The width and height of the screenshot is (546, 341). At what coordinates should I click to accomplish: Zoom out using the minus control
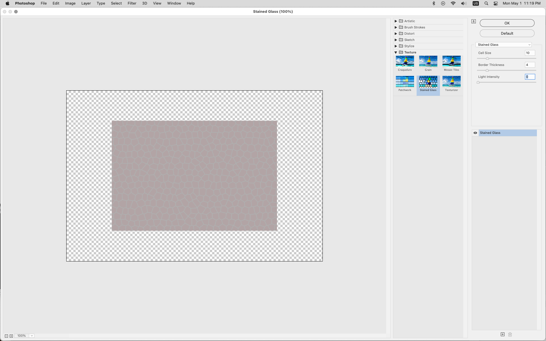6,336
